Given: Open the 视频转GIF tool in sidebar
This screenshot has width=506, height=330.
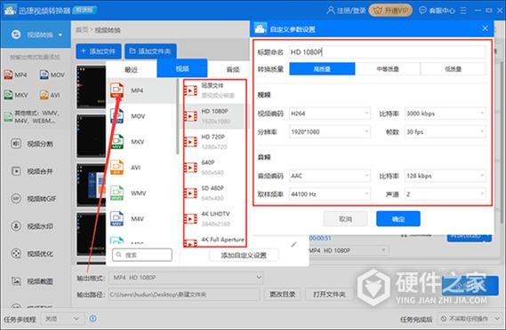Looking at the screenshot, I should click(x=34, y=199).
